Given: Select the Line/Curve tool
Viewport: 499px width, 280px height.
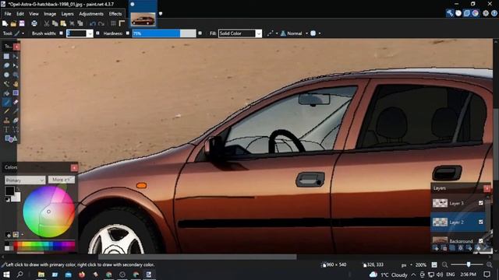Looking at the screenshot, I should [16, 130].
